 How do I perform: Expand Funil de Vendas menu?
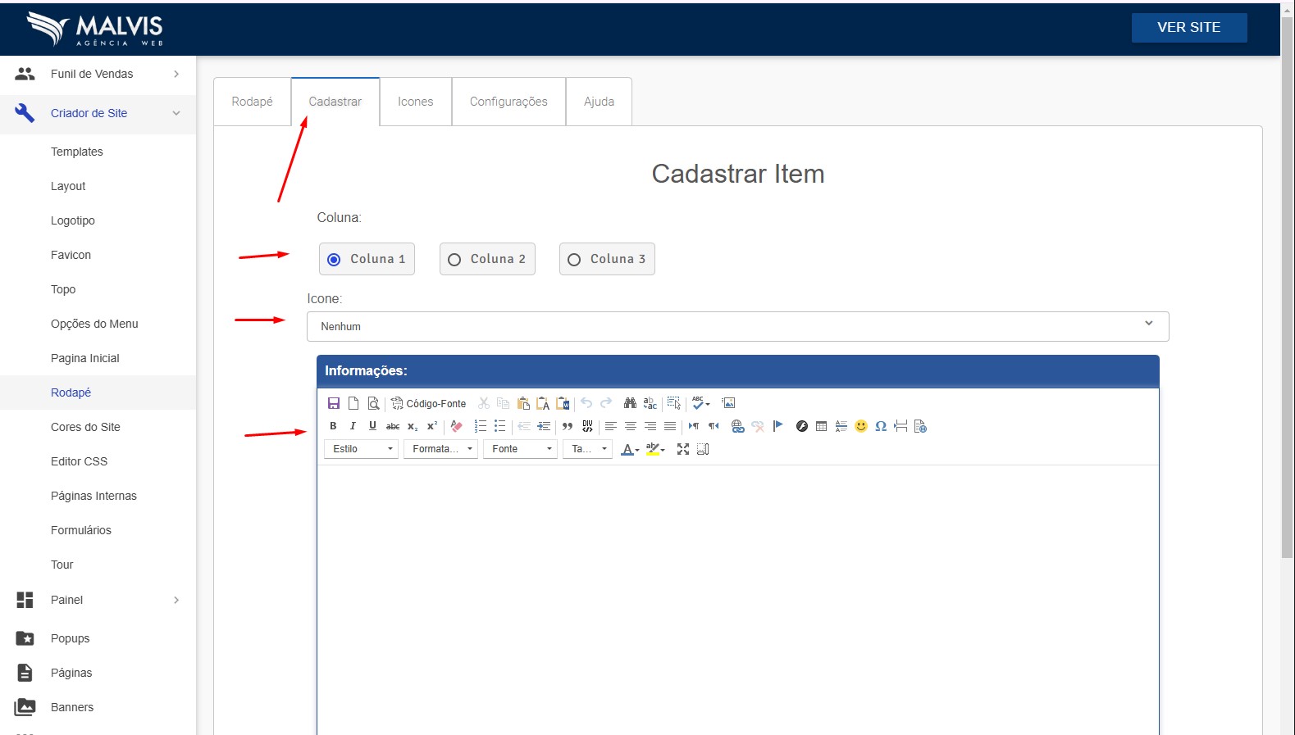pyautogui.click(x=98, y=74)
